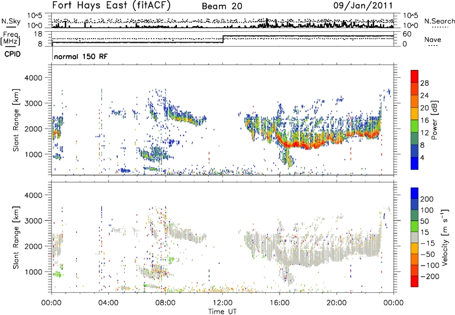Click the first '00:00' label starting time axis
This screenshot has height=315, width=455.
click(52, 303)
